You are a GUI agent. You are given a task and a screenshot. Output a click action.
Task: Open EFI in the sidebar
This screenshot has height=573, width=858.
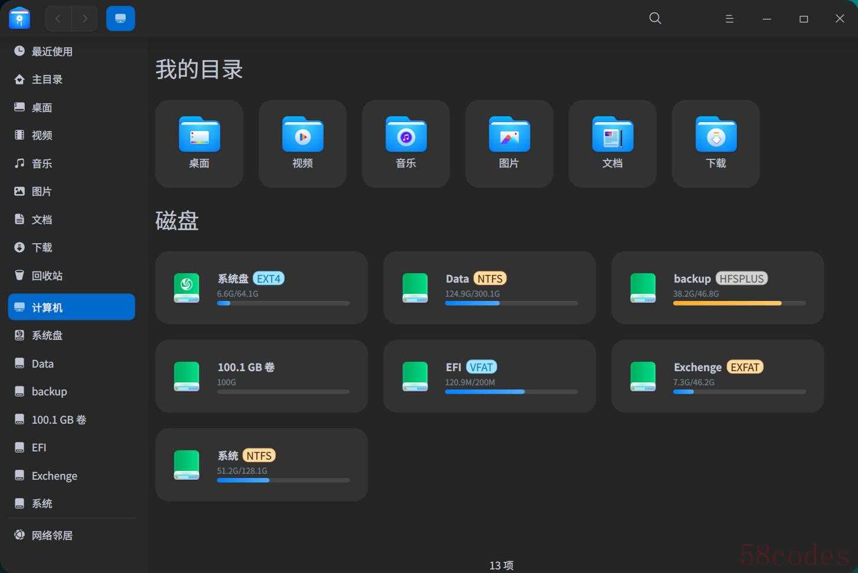[71, 447]
